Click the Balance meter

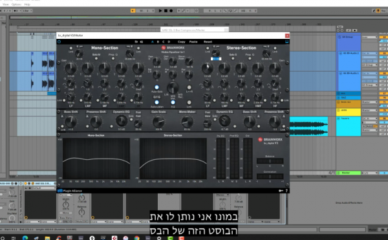click(x=270, y=161)
